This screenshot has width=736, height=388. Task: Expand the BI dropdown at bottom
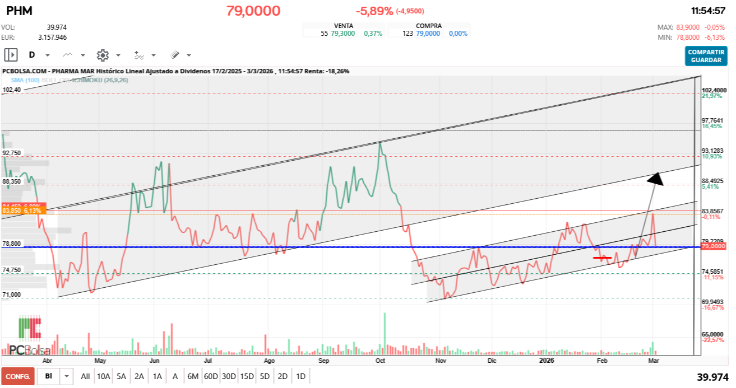[67, 376]
